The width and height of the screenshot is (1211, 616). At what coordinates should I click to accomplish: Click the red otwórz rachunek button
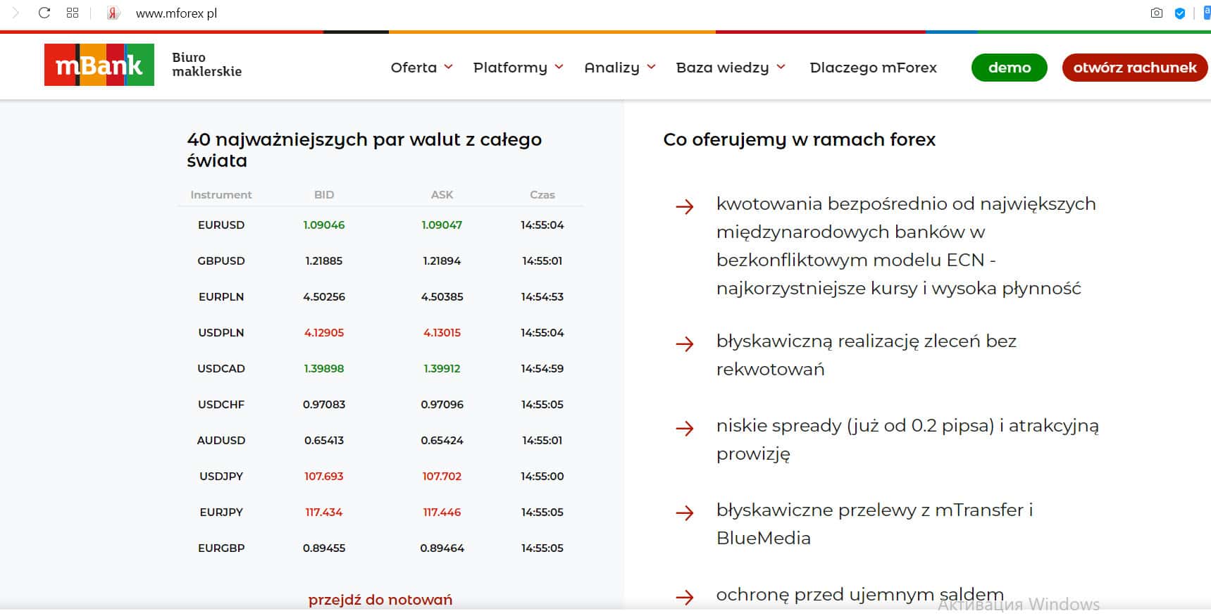1135,68
